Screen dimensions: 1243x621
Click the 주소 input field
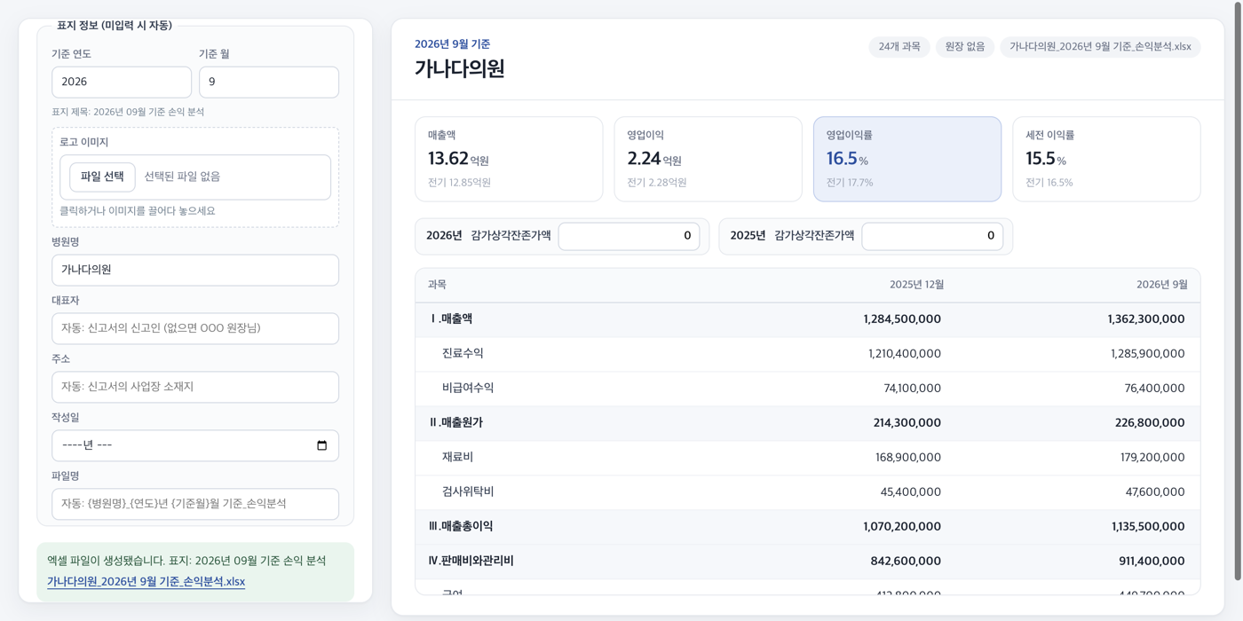[195, 387]
